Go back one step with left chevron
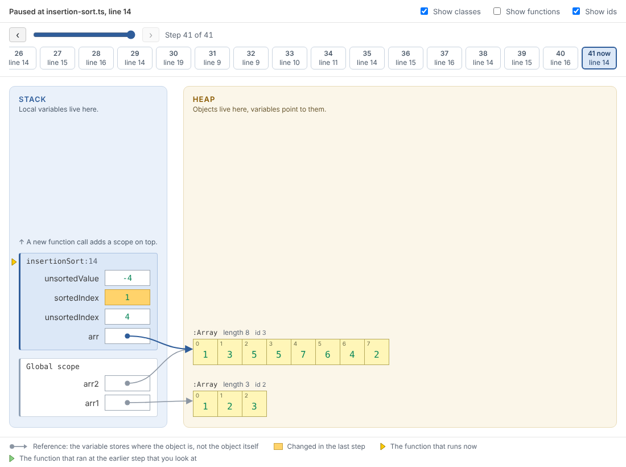Image resolution: width=626 pixels, height=467 pixels. (18, 35)
